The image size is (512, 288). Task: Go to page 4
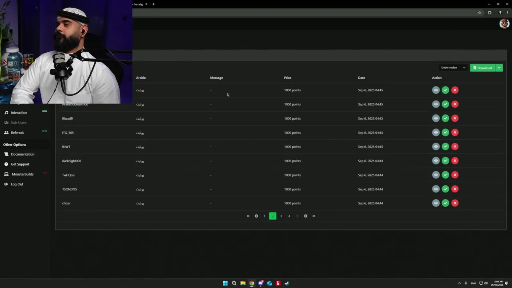click(289, 216)
